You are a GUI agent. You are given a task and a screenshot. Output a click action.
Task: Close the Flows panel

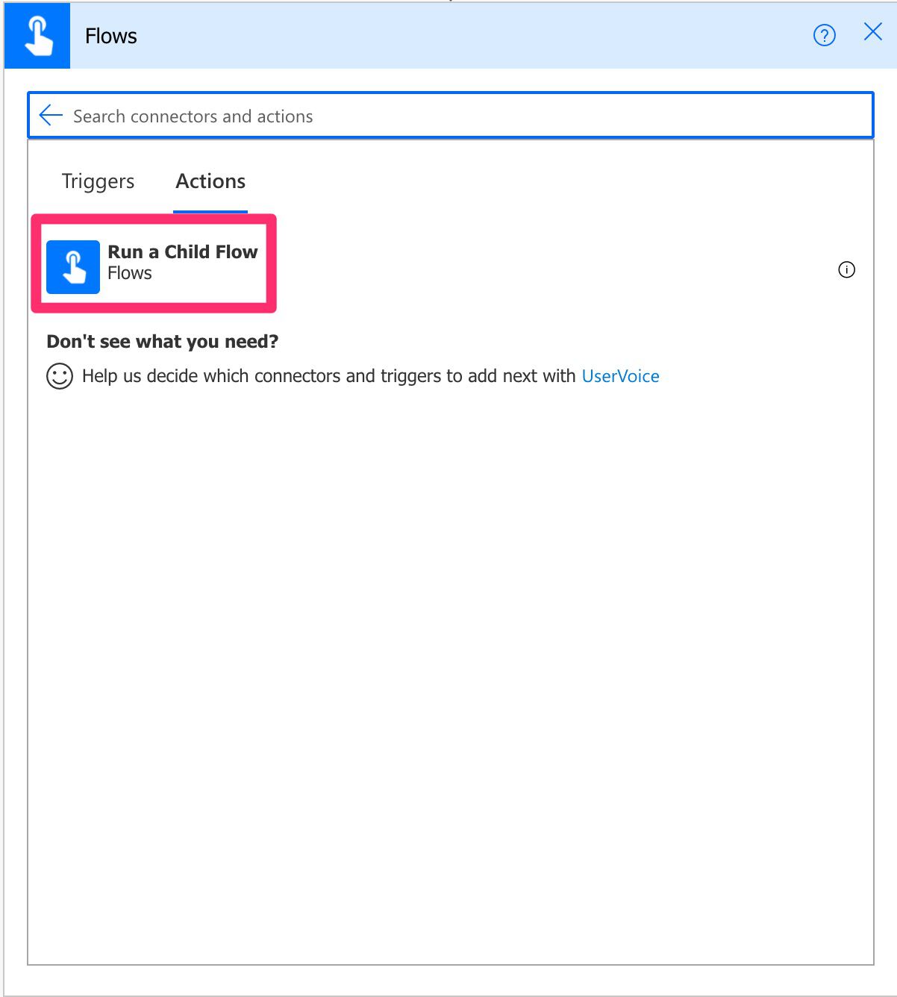(872, 32)
